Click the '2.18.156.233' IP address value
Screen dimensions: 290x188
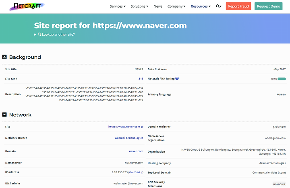120,172
